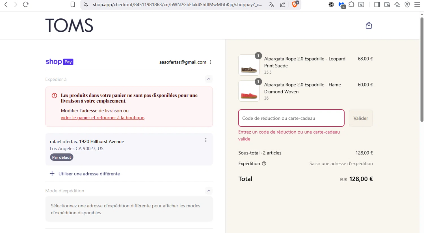Open the browser hamburger menu
Viewport: 424px width, 233px height.
tap(417, 5)
